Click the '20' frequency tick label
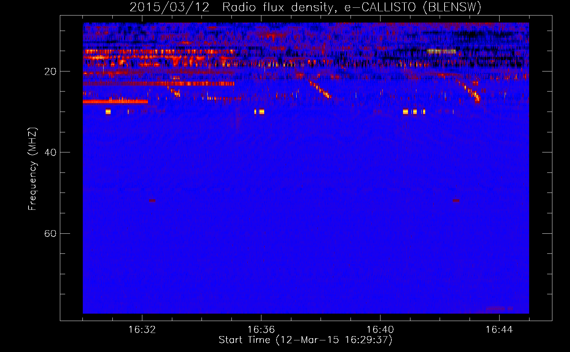This screenshot has height=352, width=570. point(50,71)
